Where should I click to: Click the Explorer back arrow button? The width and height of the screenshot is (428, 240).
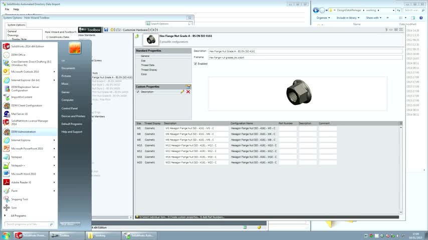316,10
